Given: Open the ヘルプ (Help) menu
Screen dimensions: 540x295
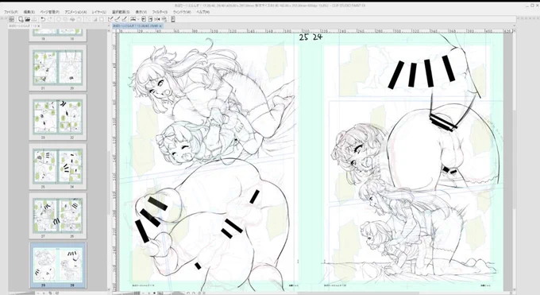Looking at the screenshot, I should coord(202,12).
